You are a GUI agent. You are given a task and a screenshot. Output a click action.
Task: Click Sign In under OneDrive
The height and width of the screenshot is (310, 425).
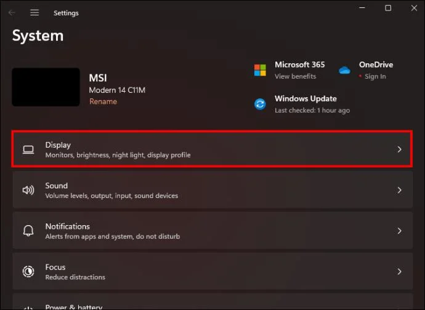pos(375,77)
